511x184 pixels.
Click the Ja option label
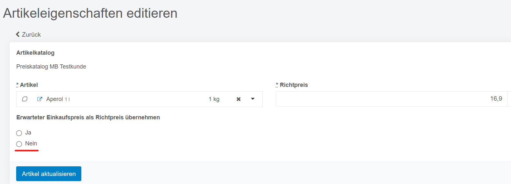pos(28,133)
